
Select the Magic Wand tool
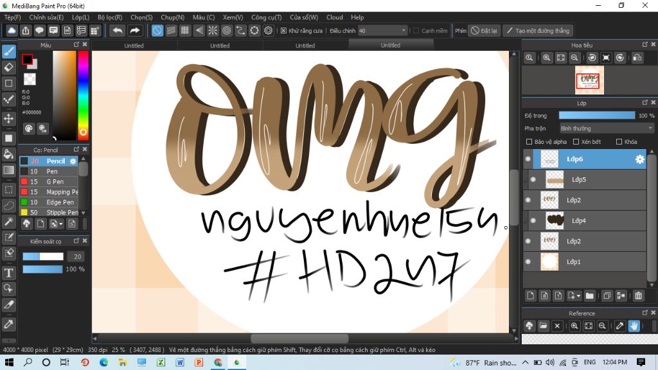(x=9, y=222)
